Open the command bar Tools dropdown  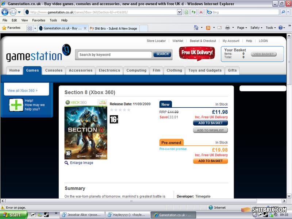270,28
